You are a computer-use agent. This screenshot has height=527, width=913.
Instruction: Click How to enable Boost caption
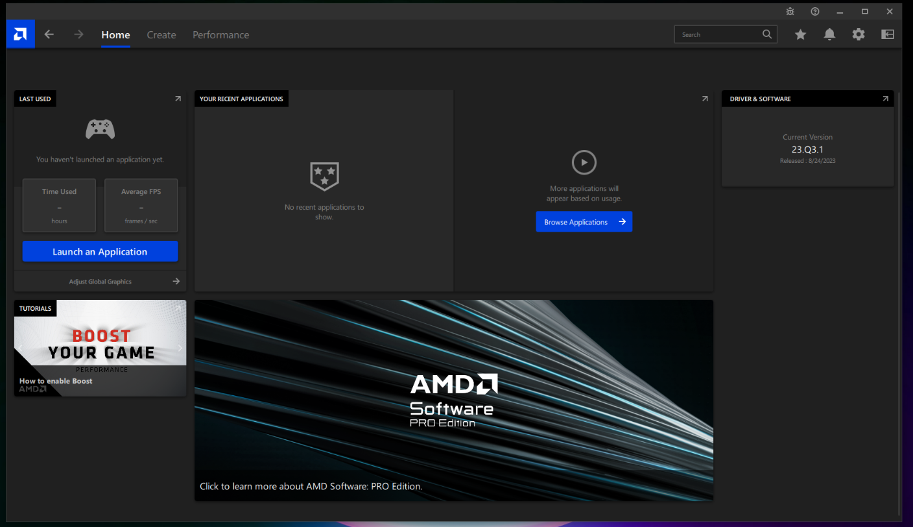point(56,381)
